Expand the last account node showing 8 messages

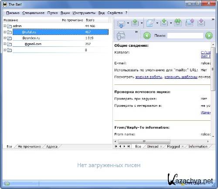click(x=5, y=50)
